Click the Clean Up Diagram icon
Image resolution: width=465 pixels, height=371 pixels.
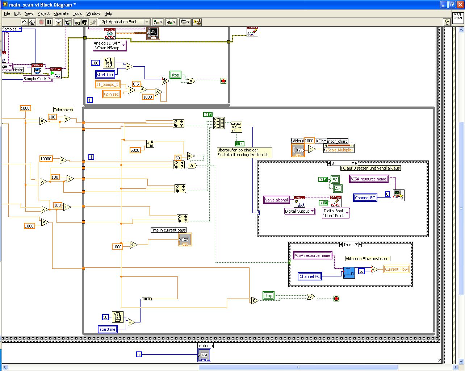197,22
